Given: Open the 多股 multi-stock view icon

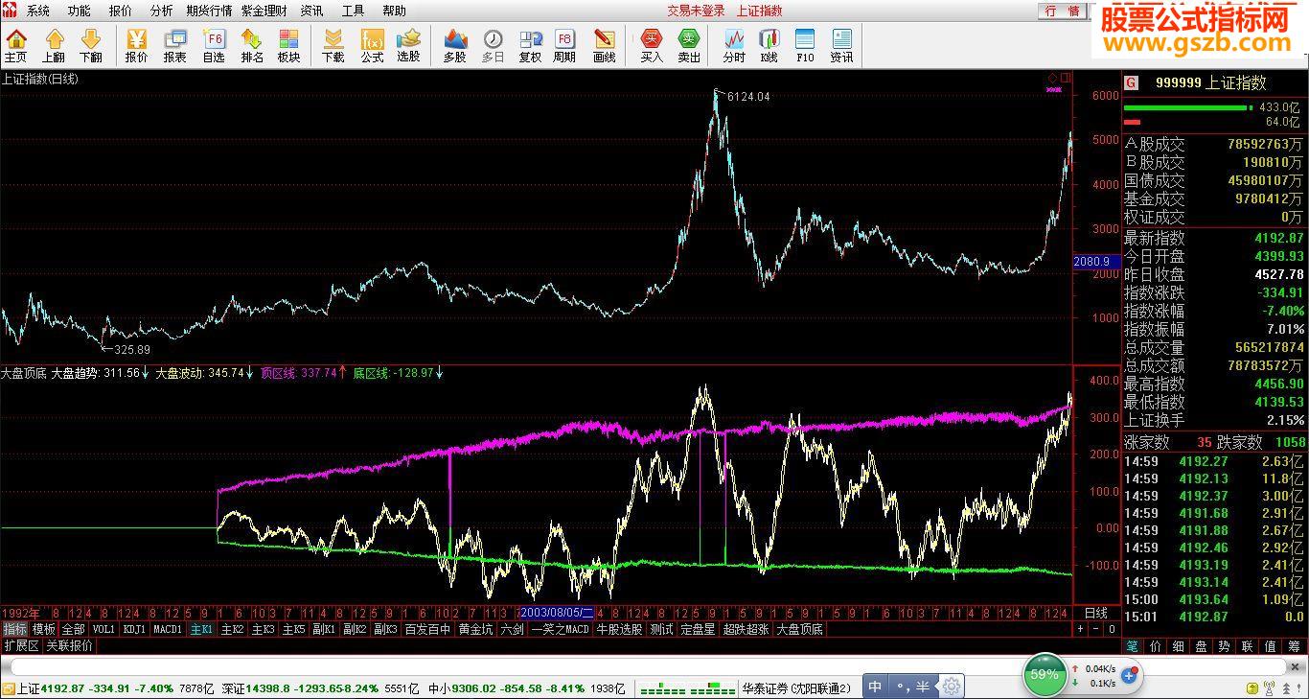Looking at the screenshot, I should [x=455, y=45].
